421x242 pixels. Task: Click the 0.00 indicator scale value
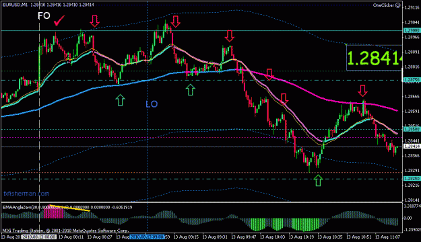(408, 218)
